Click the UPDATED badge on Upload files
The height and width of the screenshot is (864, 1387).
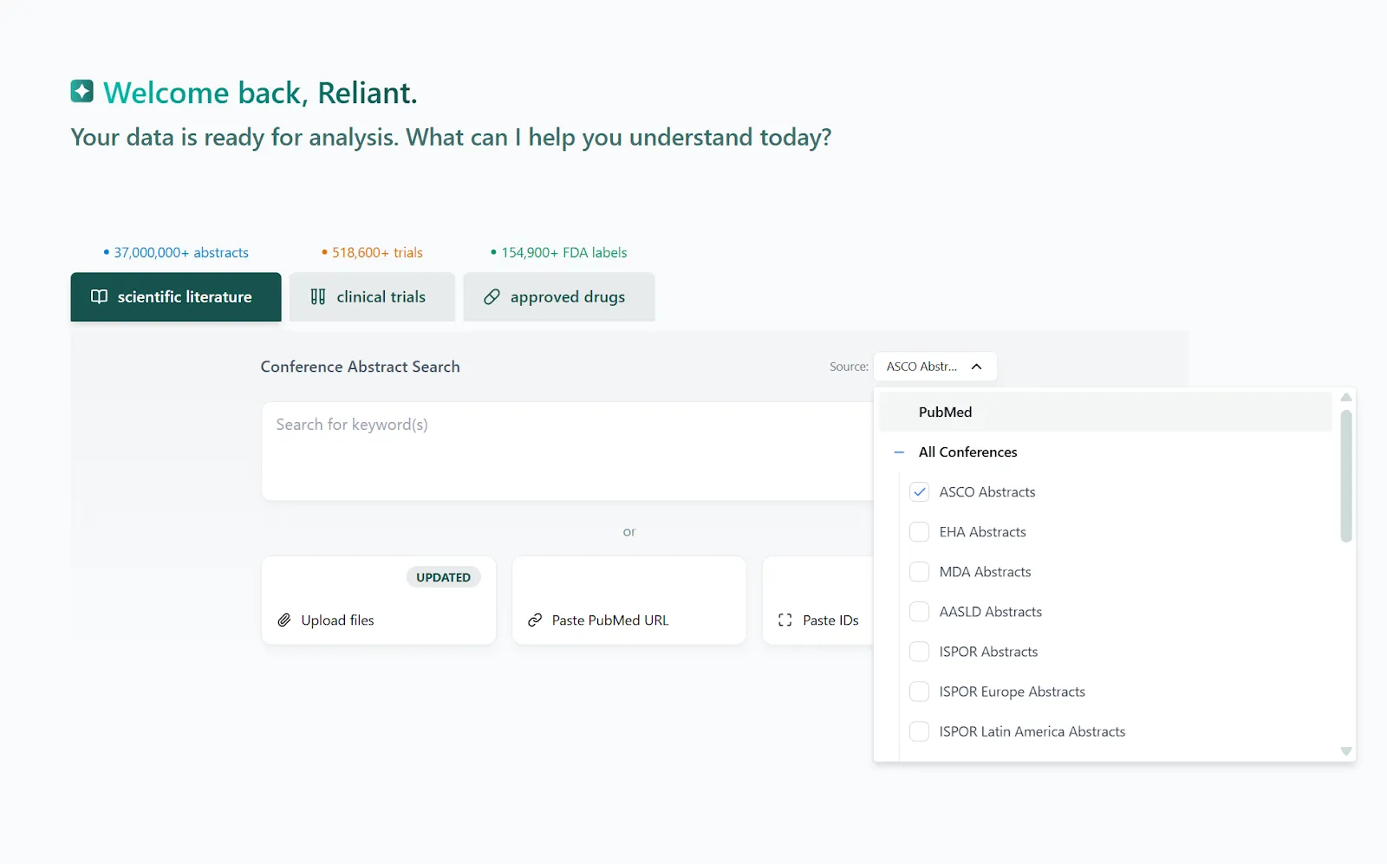click(443, 577)
